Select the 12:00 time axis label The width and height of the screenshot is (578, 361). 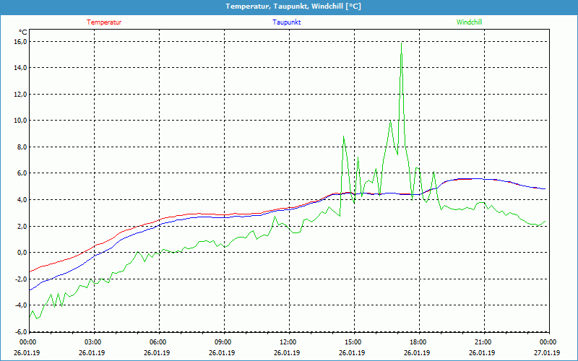click(288, 342)
